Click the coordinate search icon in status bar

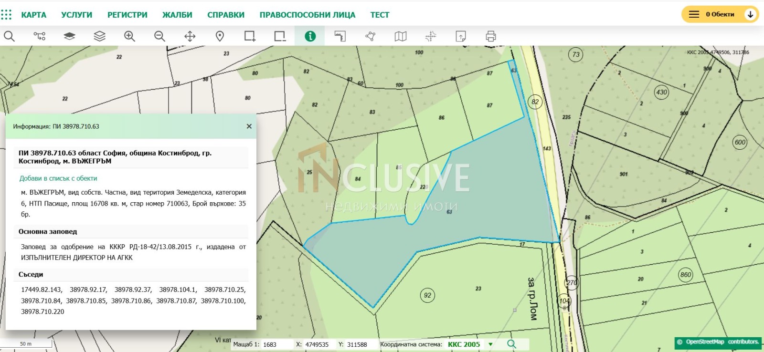(x=511, y=344)
